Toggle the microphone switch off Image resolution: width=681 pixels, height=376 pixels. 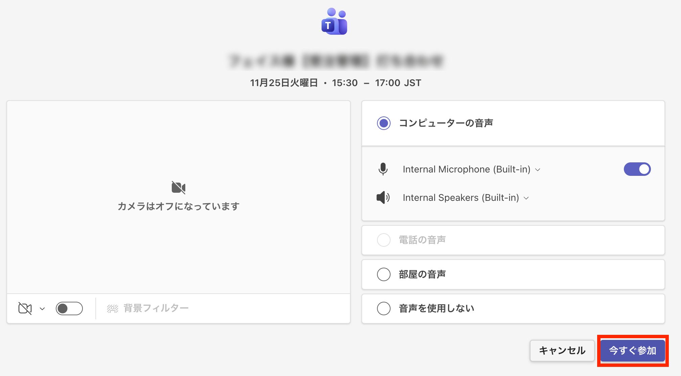click(637, 169)
